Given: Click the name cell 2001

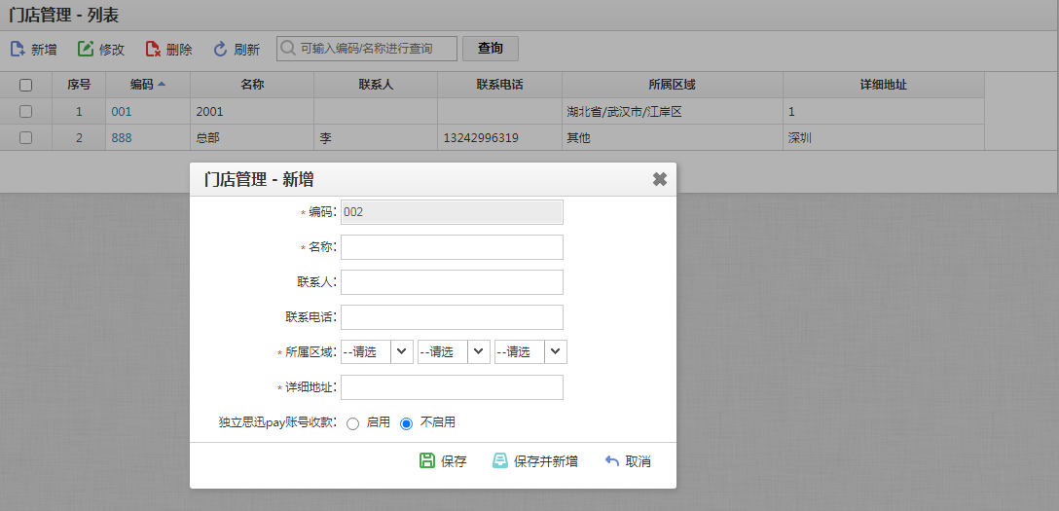Looking at the screenshot, I should coord(252,111).
